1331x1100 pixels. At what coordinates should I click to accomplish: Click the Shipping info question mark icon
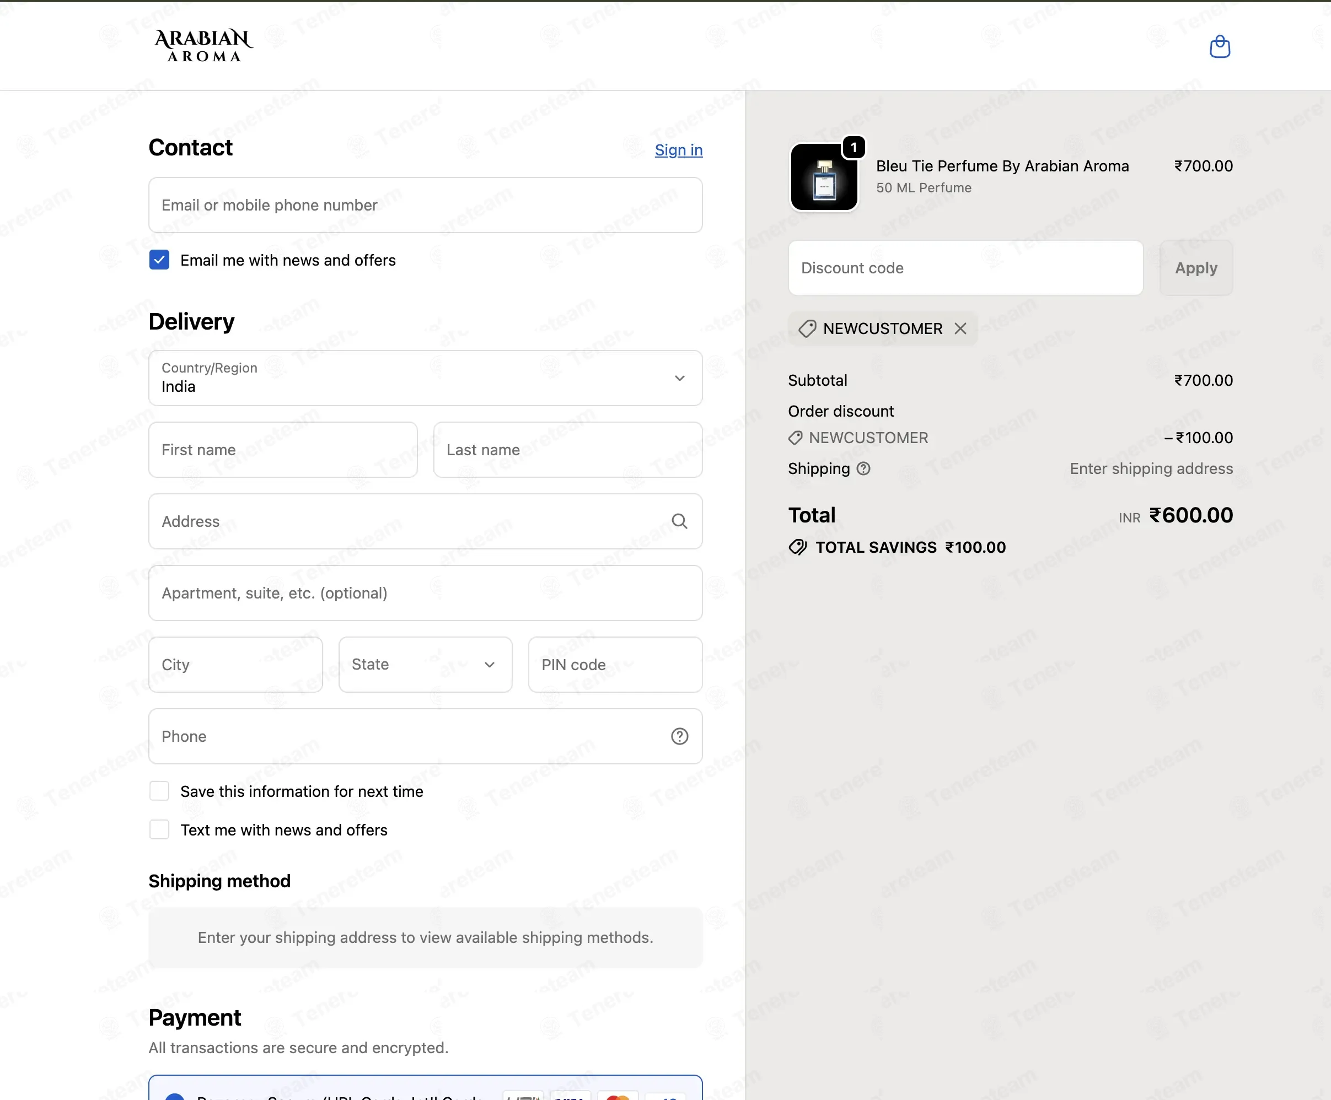click(x=863, y=468)
